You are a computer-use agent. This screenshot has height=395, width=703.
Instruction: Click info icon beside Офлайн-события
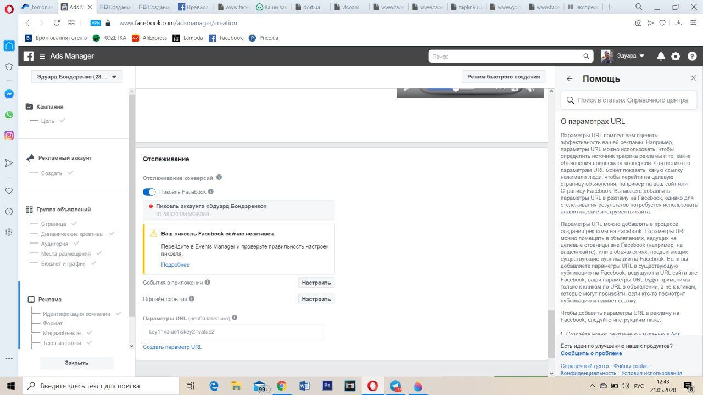click(x=192, y=299)
